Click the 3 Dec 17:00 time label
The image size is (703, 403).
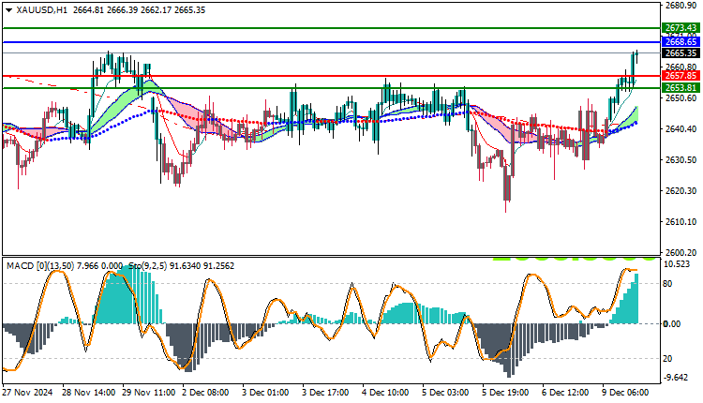tap(325, 393)
